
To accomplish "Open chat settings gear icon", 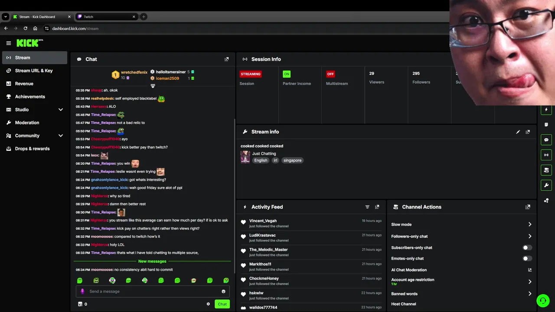I will pyautogui.click(x=208, y=304).
